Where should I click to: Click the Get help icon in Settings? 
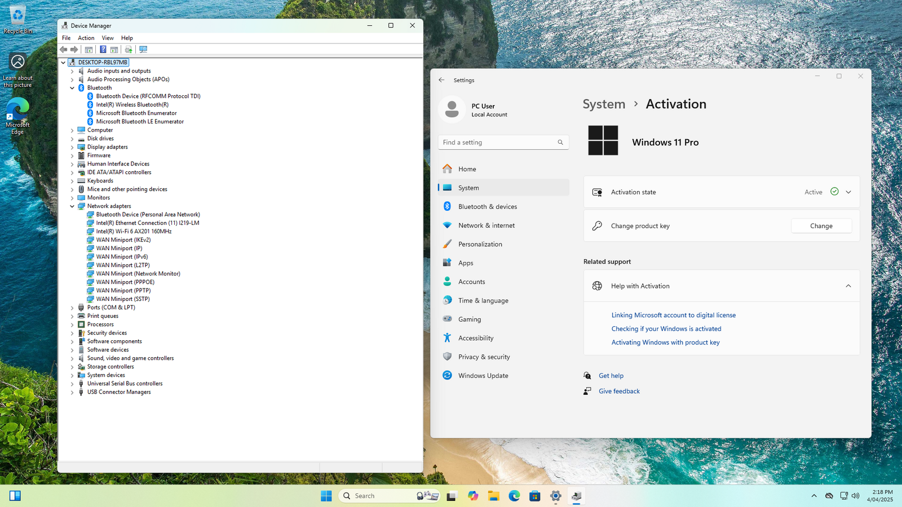click(x=587, y=376)
